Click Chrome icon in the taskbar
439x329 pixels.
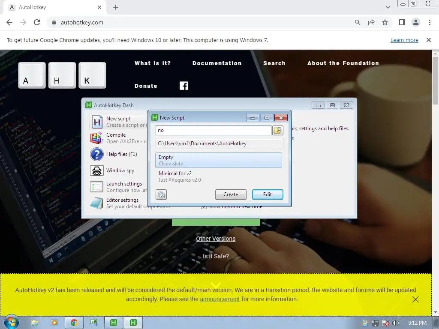74,323
